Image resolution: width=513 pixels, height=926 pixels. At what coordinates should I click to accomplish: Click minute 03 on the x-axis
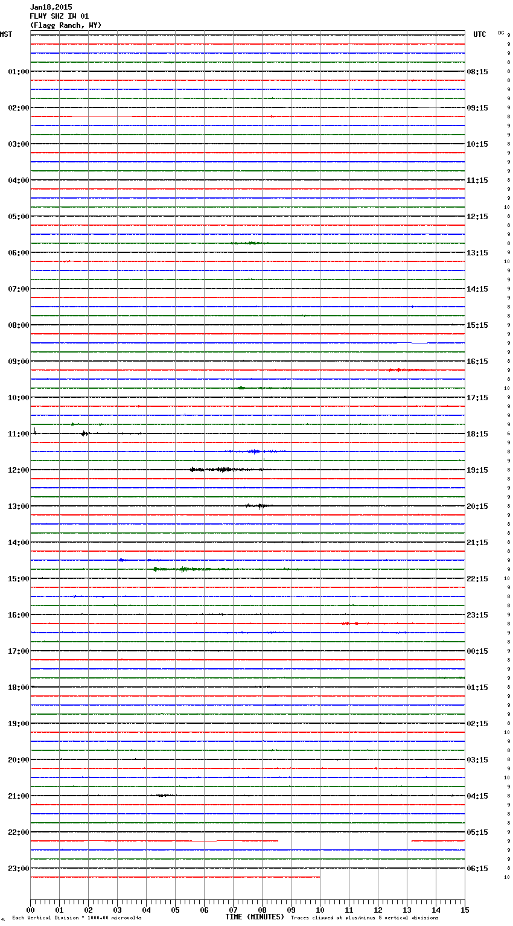tap(117, 910)
